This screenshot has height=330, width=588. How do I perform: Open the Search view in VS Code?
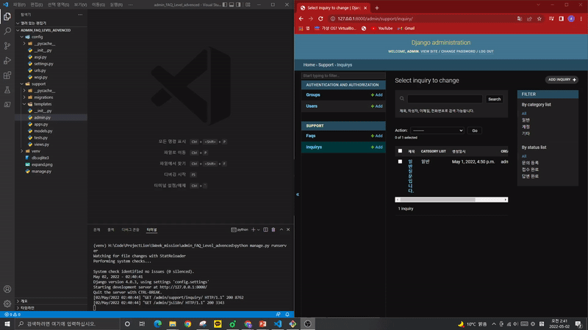7,31
